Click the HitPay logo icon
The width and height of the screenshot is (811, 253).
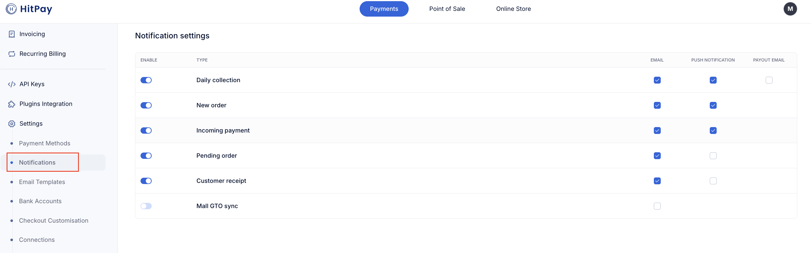click(11, 9)
